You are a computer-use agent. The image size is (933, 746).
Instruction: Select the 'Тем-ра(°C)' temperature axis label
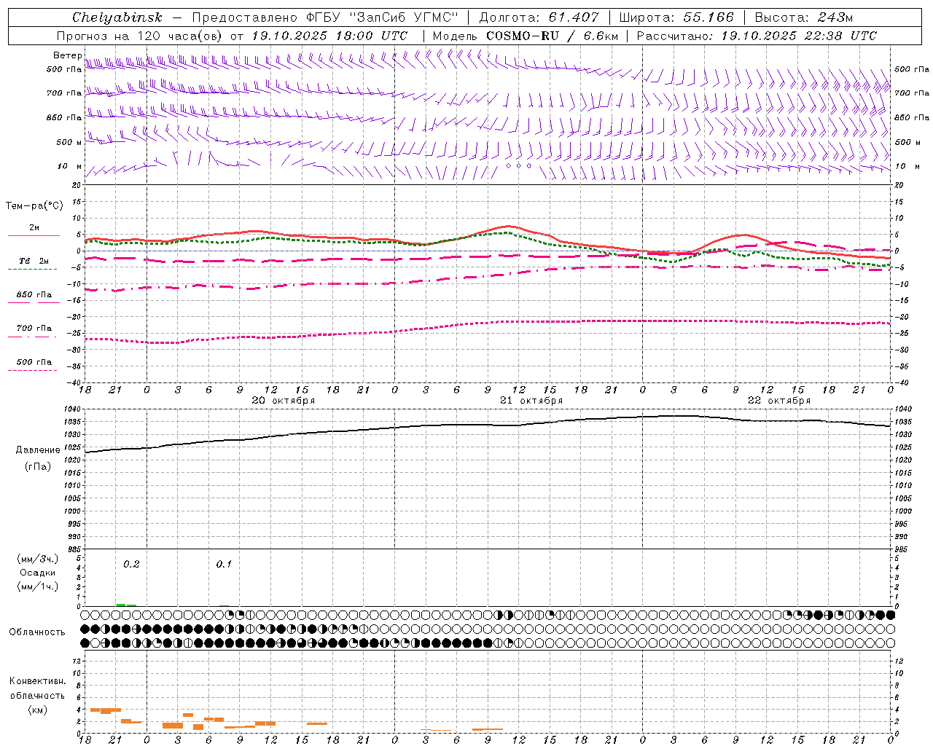click(34, 206)
